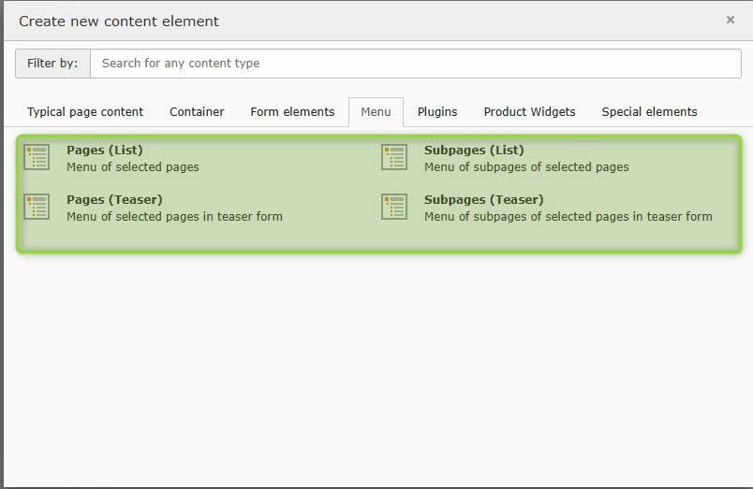The image size is (753, 489).
Task: Select the Form elements tab
Action: tap(292, 112)
